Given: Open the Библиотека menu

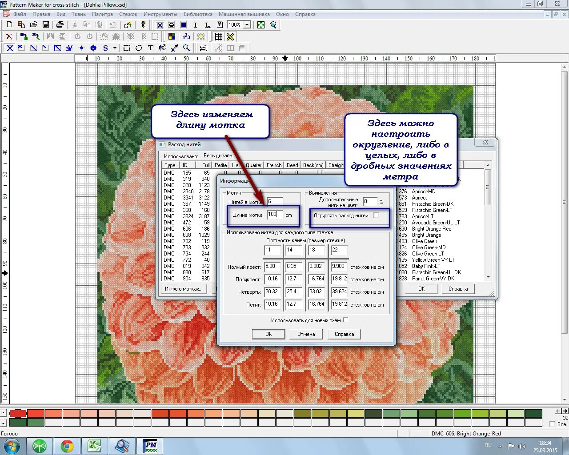Looking at the screenshot, I should click(x=198, y=14).
